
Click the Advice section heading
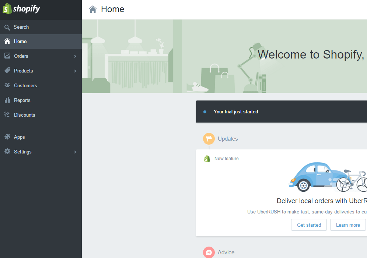coord(226,252)
